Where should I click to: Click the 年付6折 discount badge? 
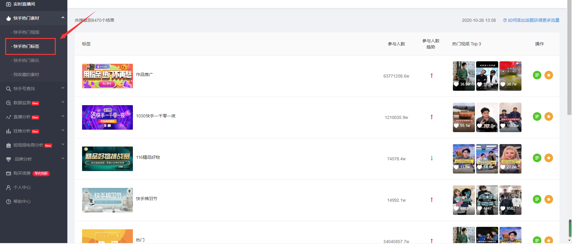coord(41,173)
